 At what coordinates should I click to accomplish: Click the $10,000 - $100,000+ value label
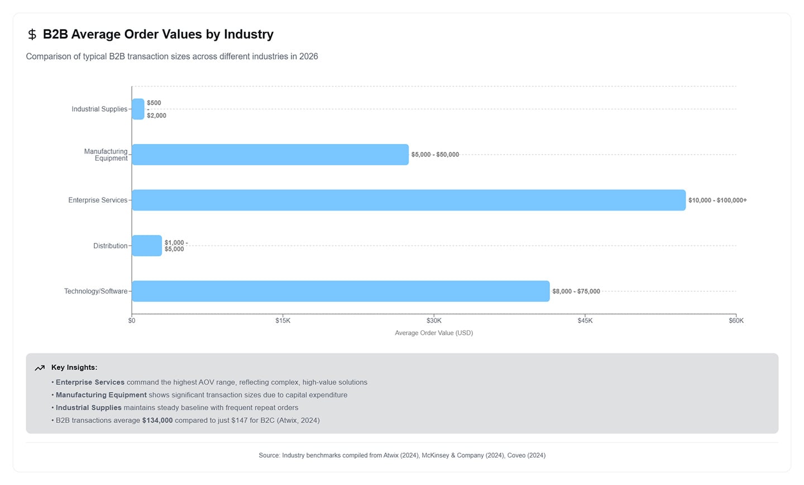pos(717,200)
